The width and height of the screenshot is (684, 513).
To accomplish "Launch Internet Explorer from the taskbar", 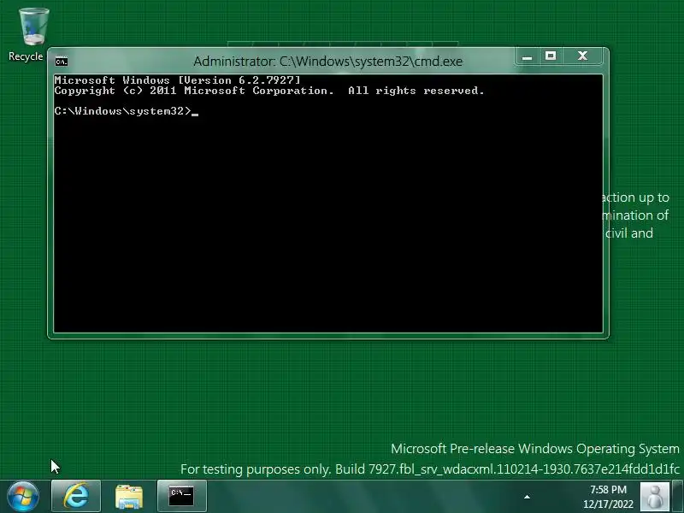I will click(x=76, y=496).
